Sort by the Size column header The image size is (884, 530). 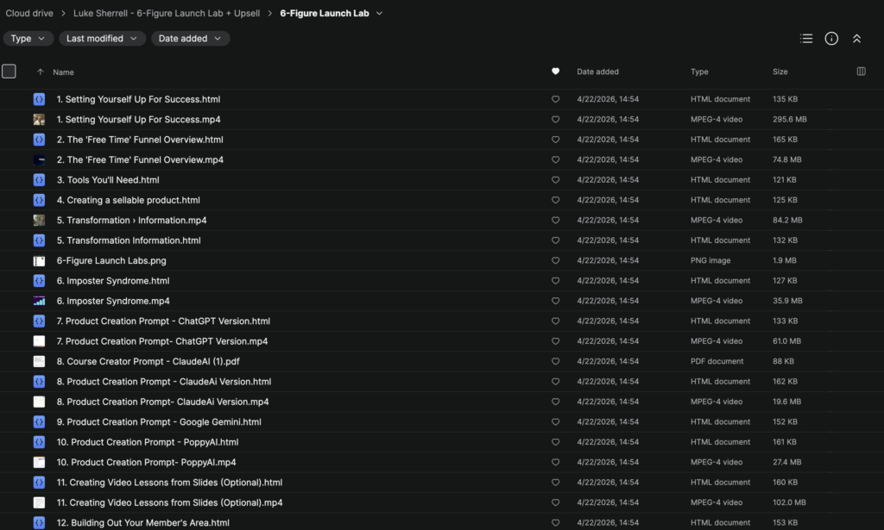tap(780, 72)
